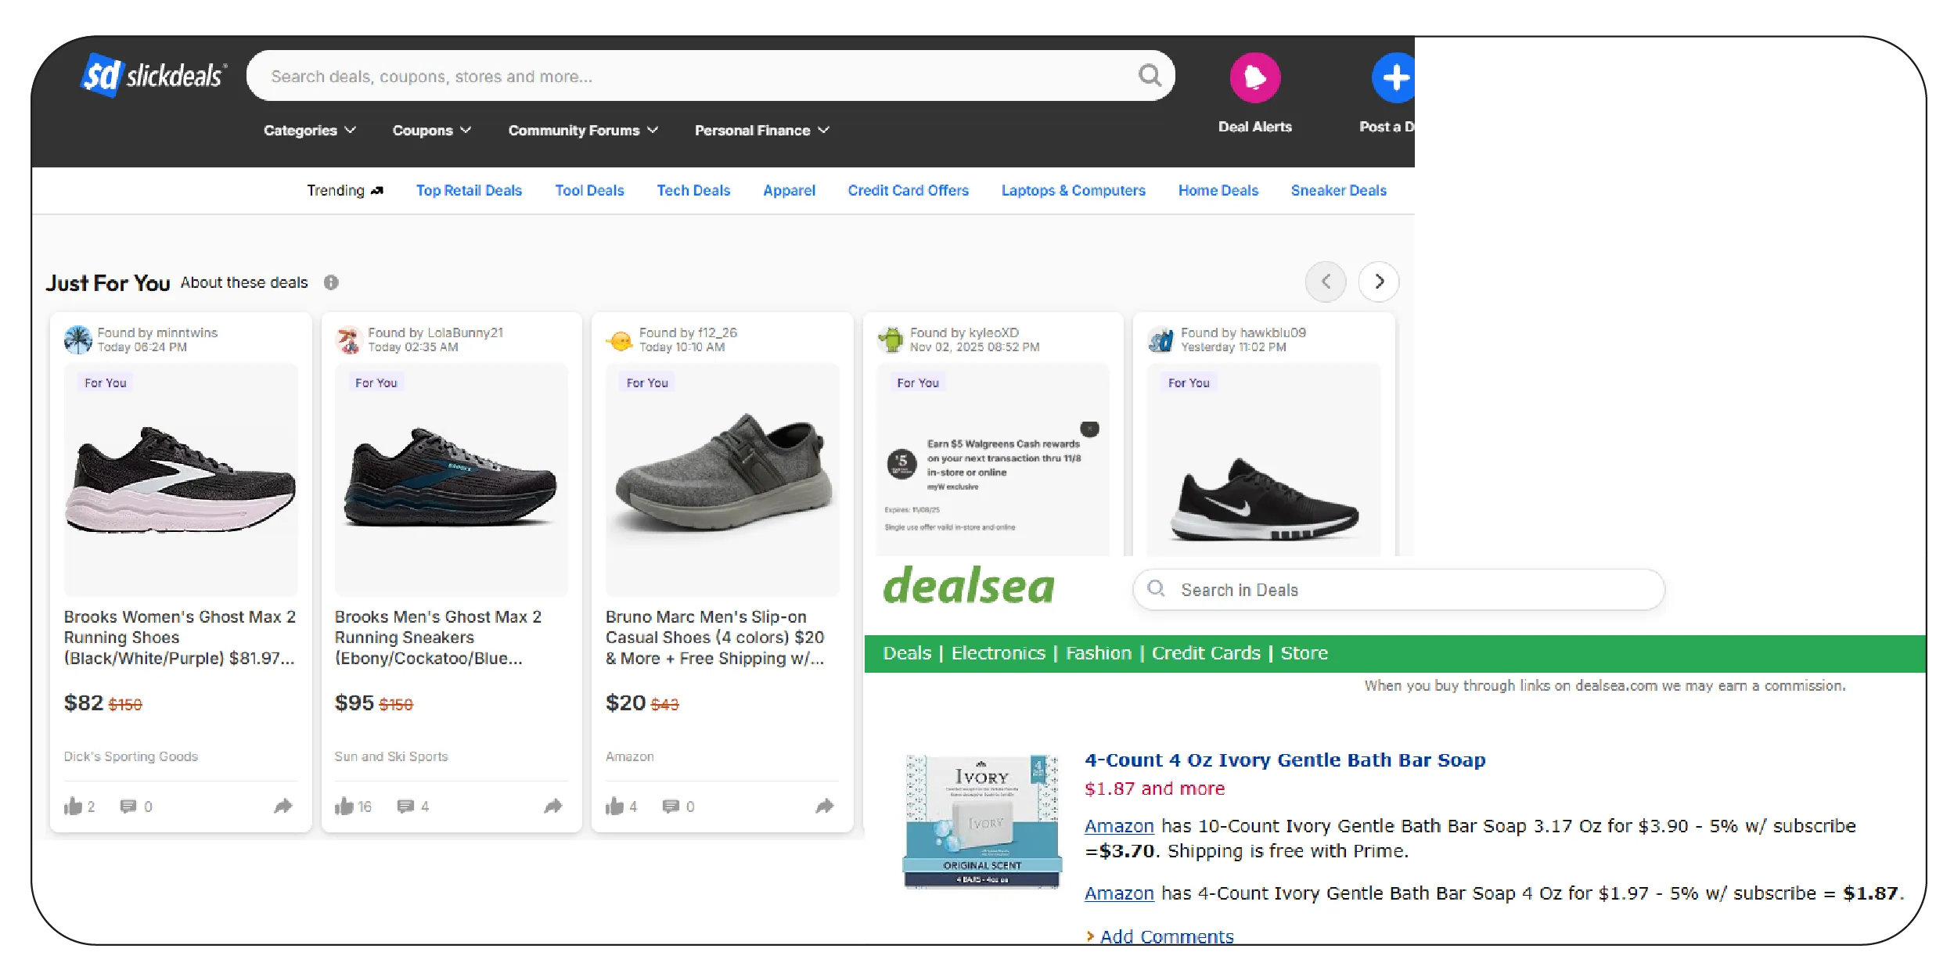Click Add Comments under the Ivory soap deal
The width and height of the screenshot is (1954, 970).
pos(1166,936)
